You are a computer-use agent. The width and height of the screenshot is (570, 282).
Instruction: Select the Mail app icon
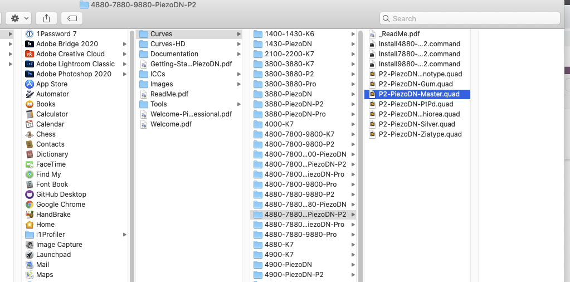click(x=30, y=265)
